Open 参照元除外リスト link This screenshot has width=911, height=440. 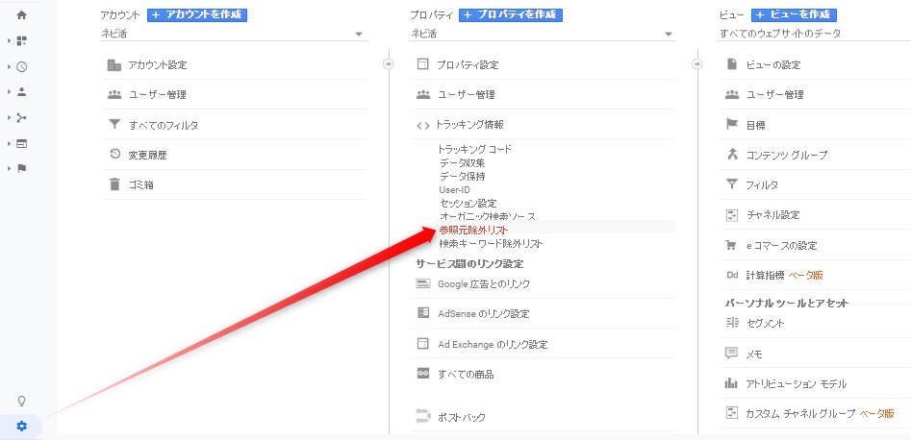click(x=472, y=231)
